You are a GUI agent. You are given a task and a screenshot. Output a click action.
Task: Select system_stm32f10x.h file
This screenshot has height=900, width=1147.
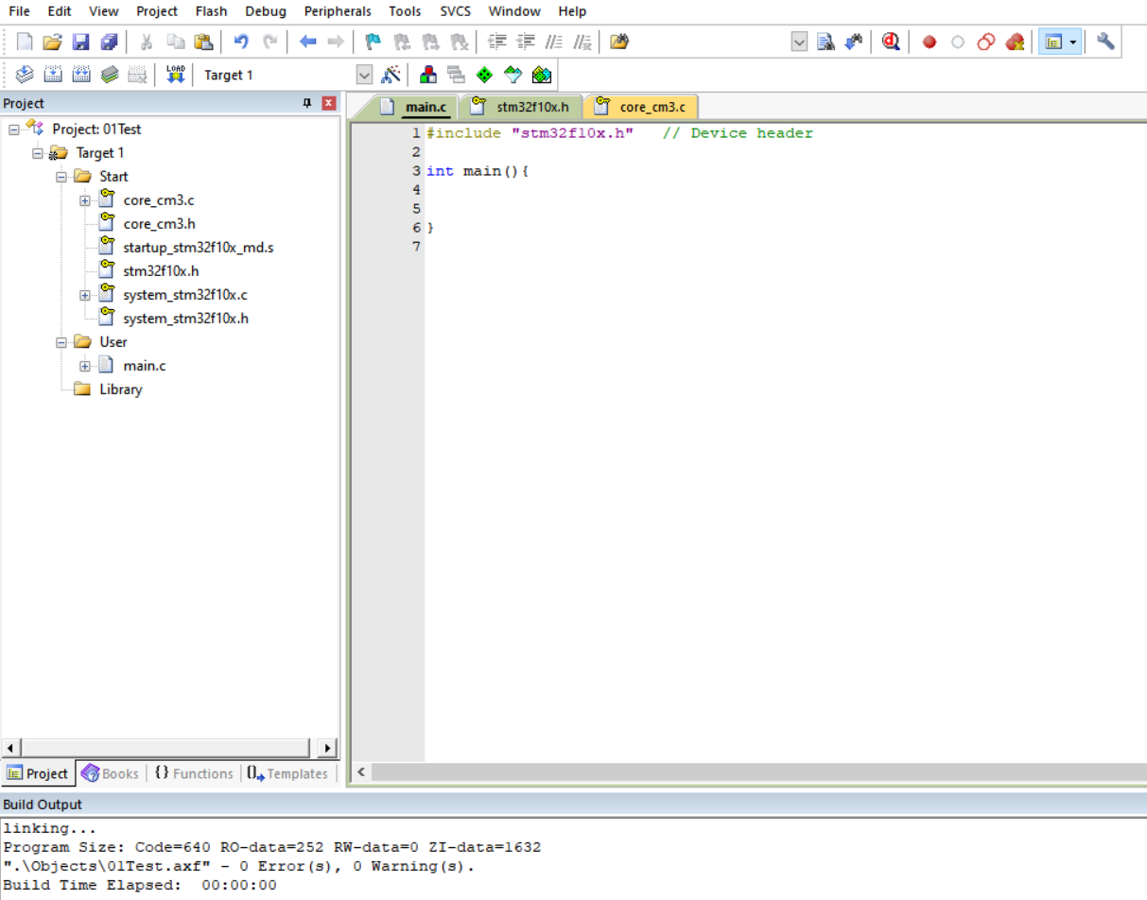point(185,318)
